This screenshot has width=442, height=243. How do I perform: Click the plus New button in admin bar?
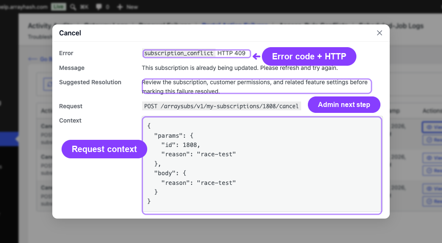click(x=127, y=7)
